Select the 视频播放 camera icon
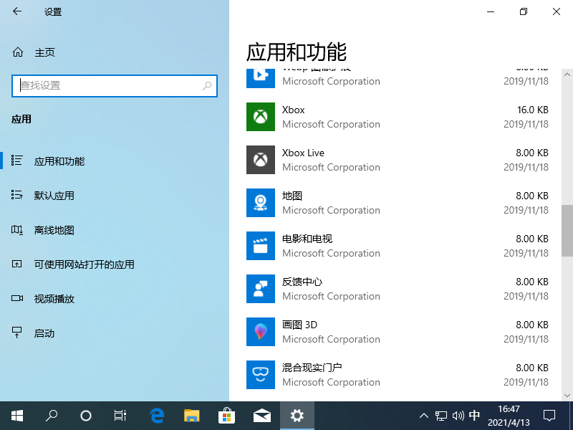Screen dimensions: 573x430 pos(16,298)
